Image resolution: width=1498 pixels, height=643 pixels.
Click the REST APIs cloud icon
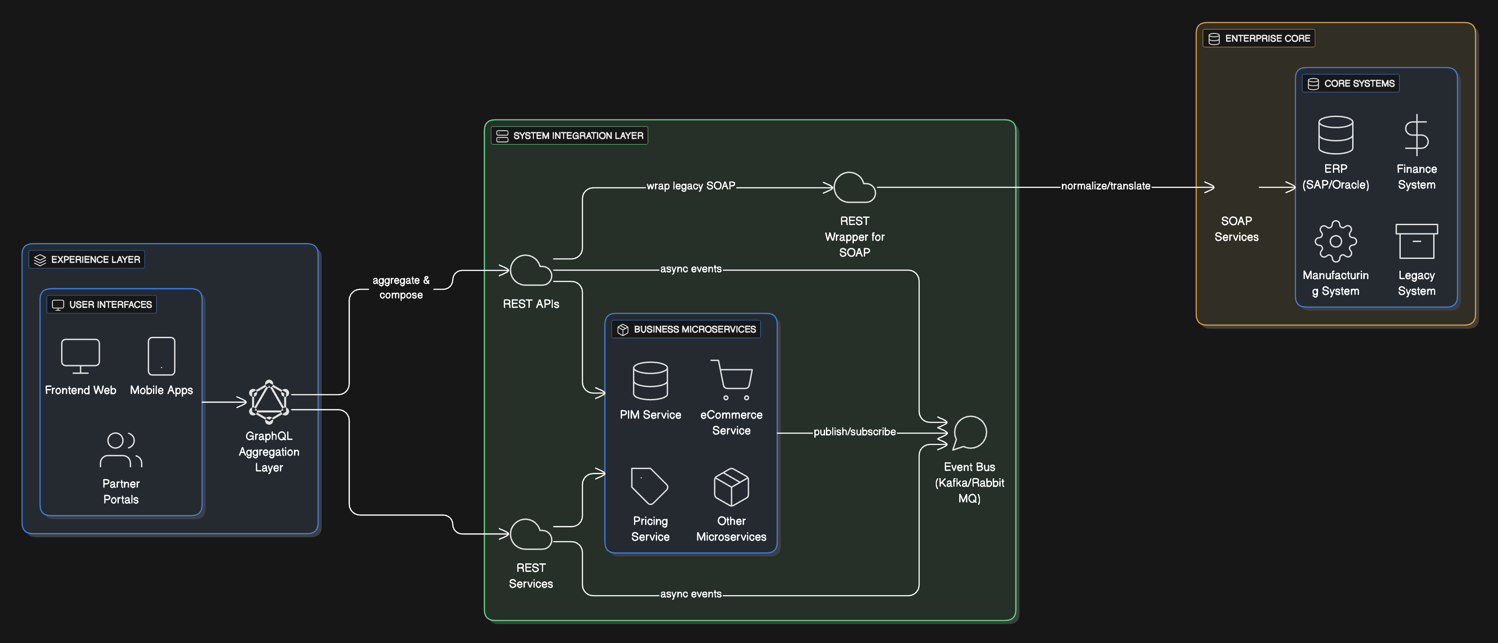click(530, 271)
